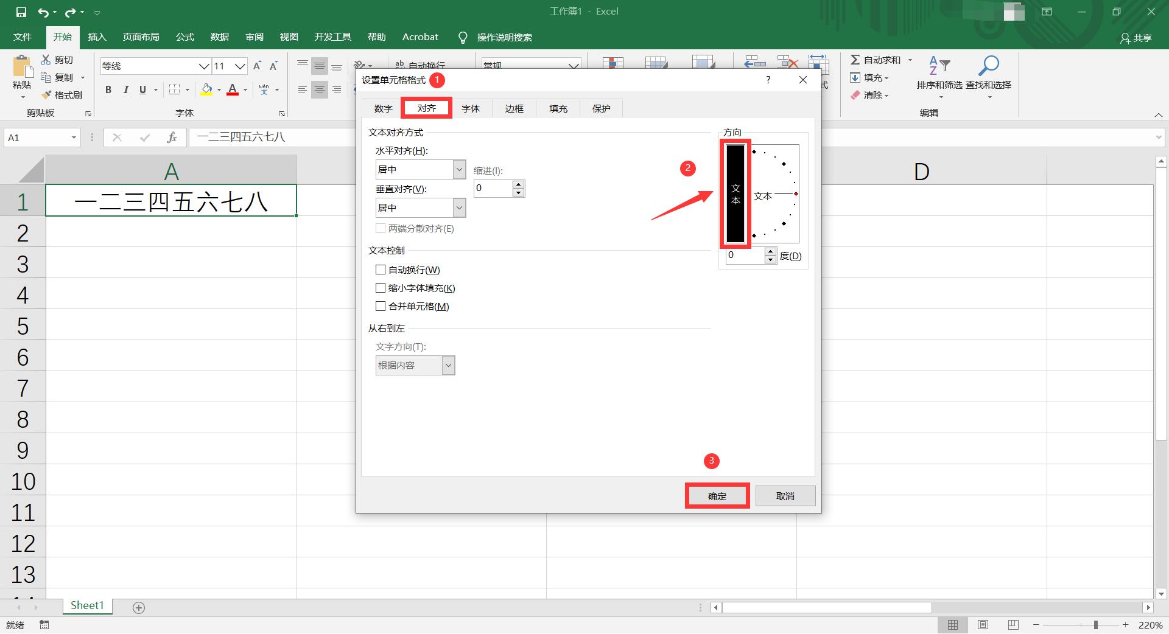Increase font size with larger A icon
Viewport: 1169px width, 634px height.
[257, 66]
